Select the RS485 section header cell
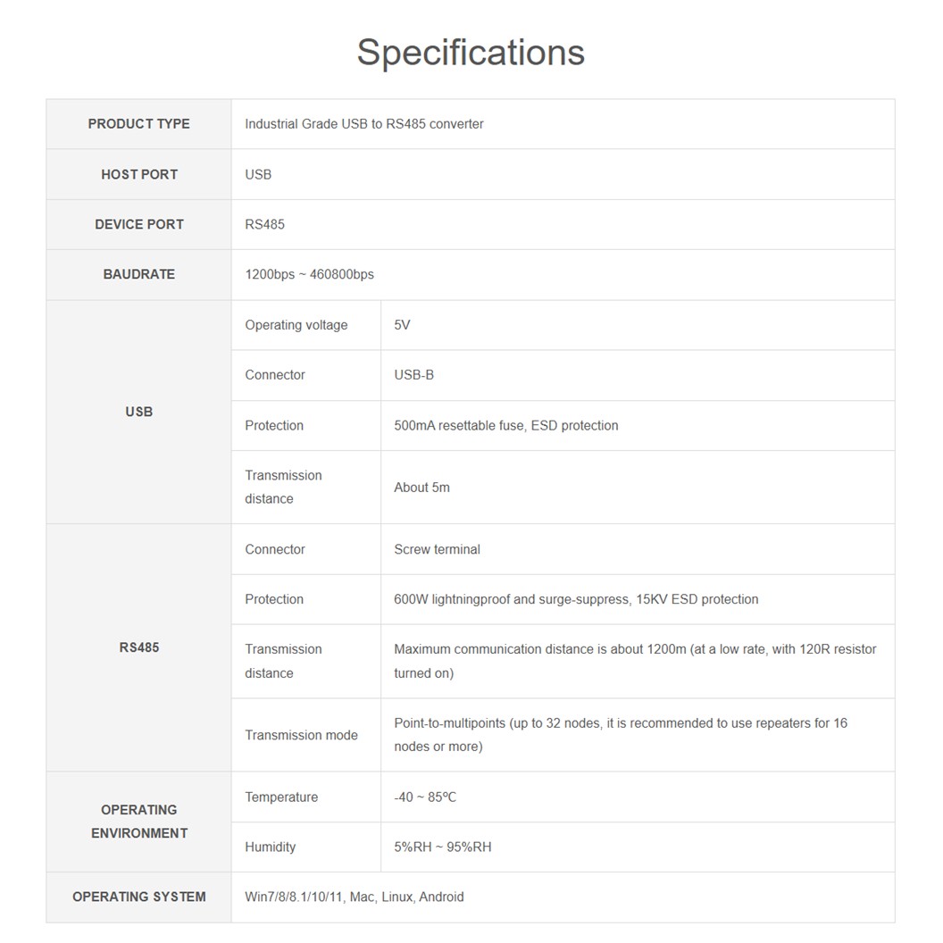 138,647
